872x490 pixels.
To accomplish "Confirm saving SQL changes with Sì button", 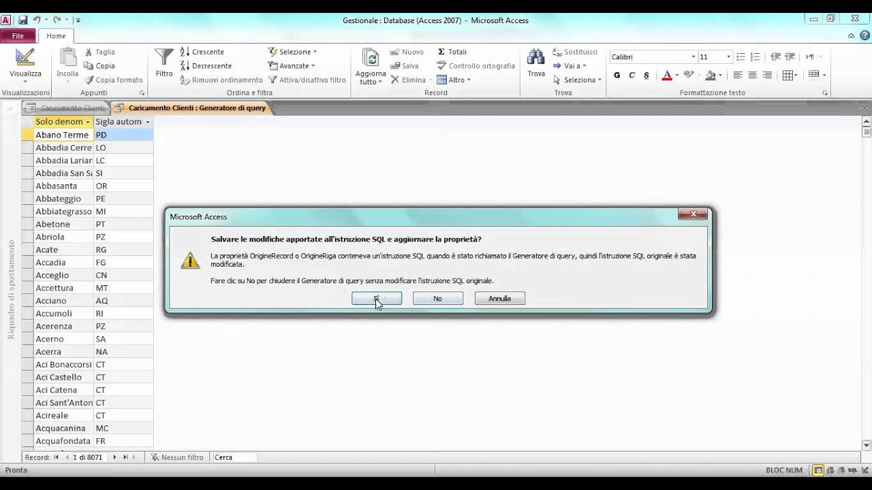I will click(x=377, y=299).
